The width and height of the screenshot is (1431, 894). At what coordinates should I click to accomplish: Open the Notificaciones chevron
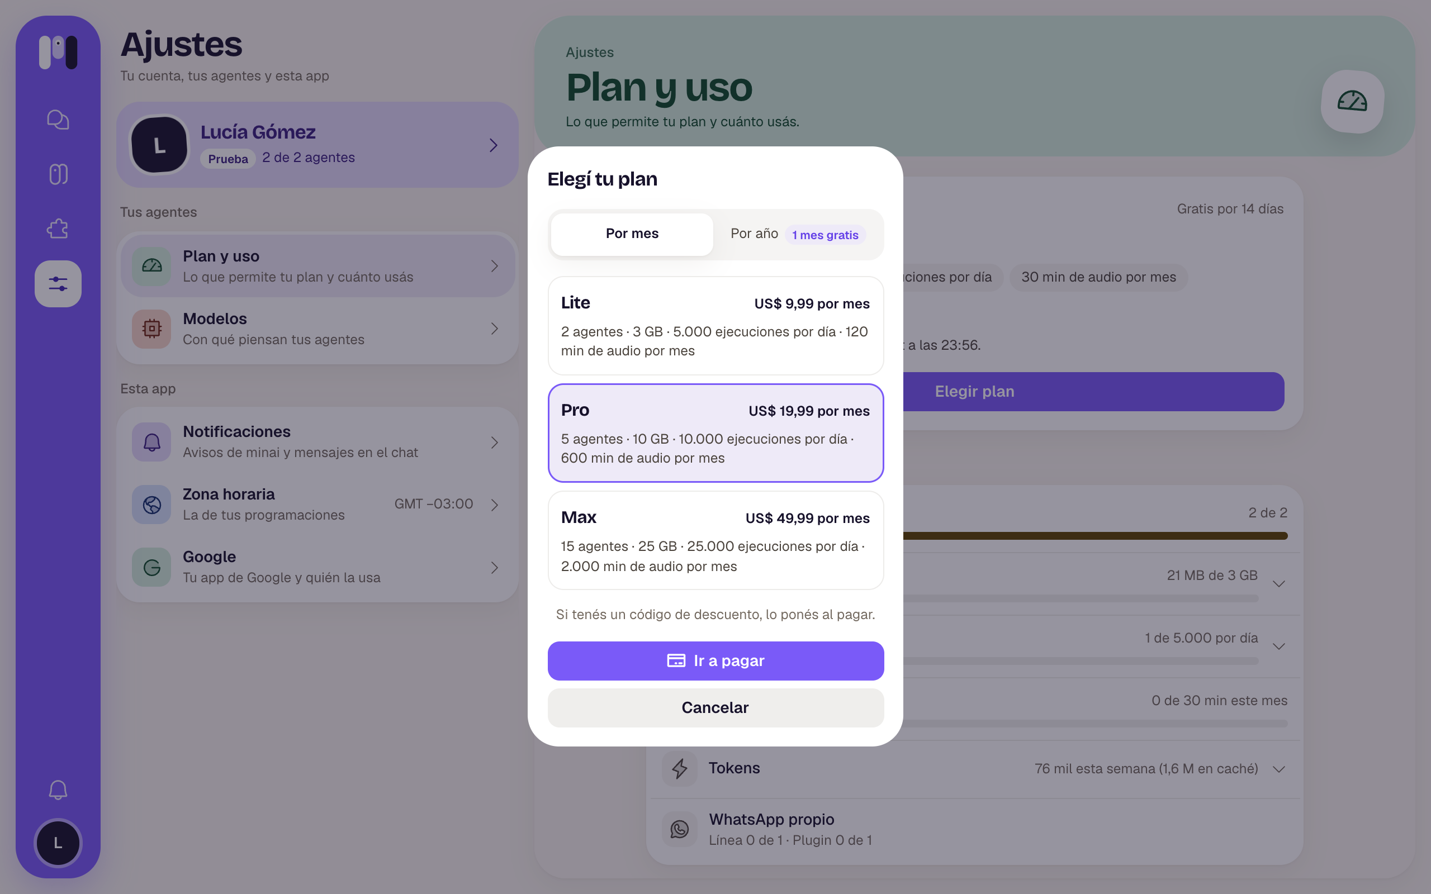pos(494,443)
